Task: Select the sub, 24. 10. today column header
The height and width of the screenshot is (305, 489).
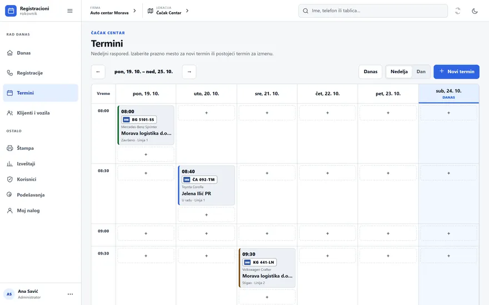Action: [449, 94]
